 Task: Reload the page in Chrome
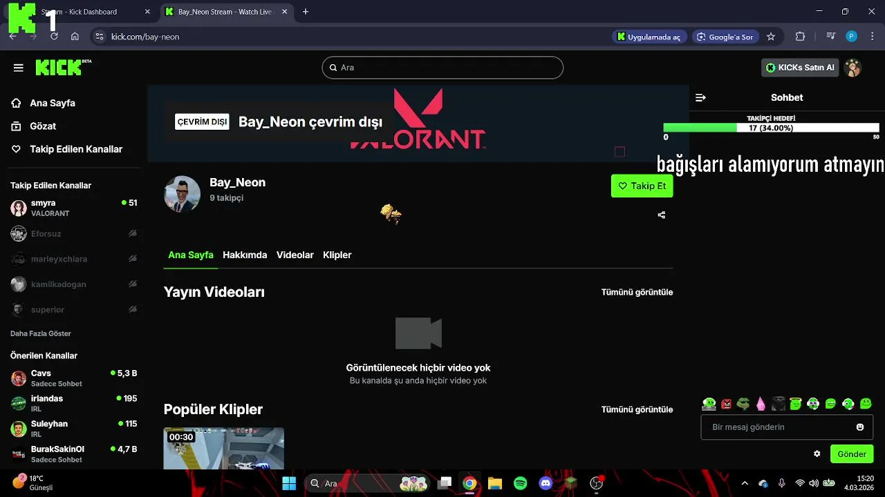point(54,37)
